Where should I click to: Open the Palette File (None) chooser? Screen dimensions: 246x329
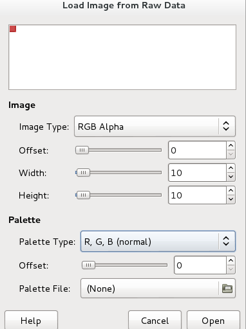[x=158, y=289]
